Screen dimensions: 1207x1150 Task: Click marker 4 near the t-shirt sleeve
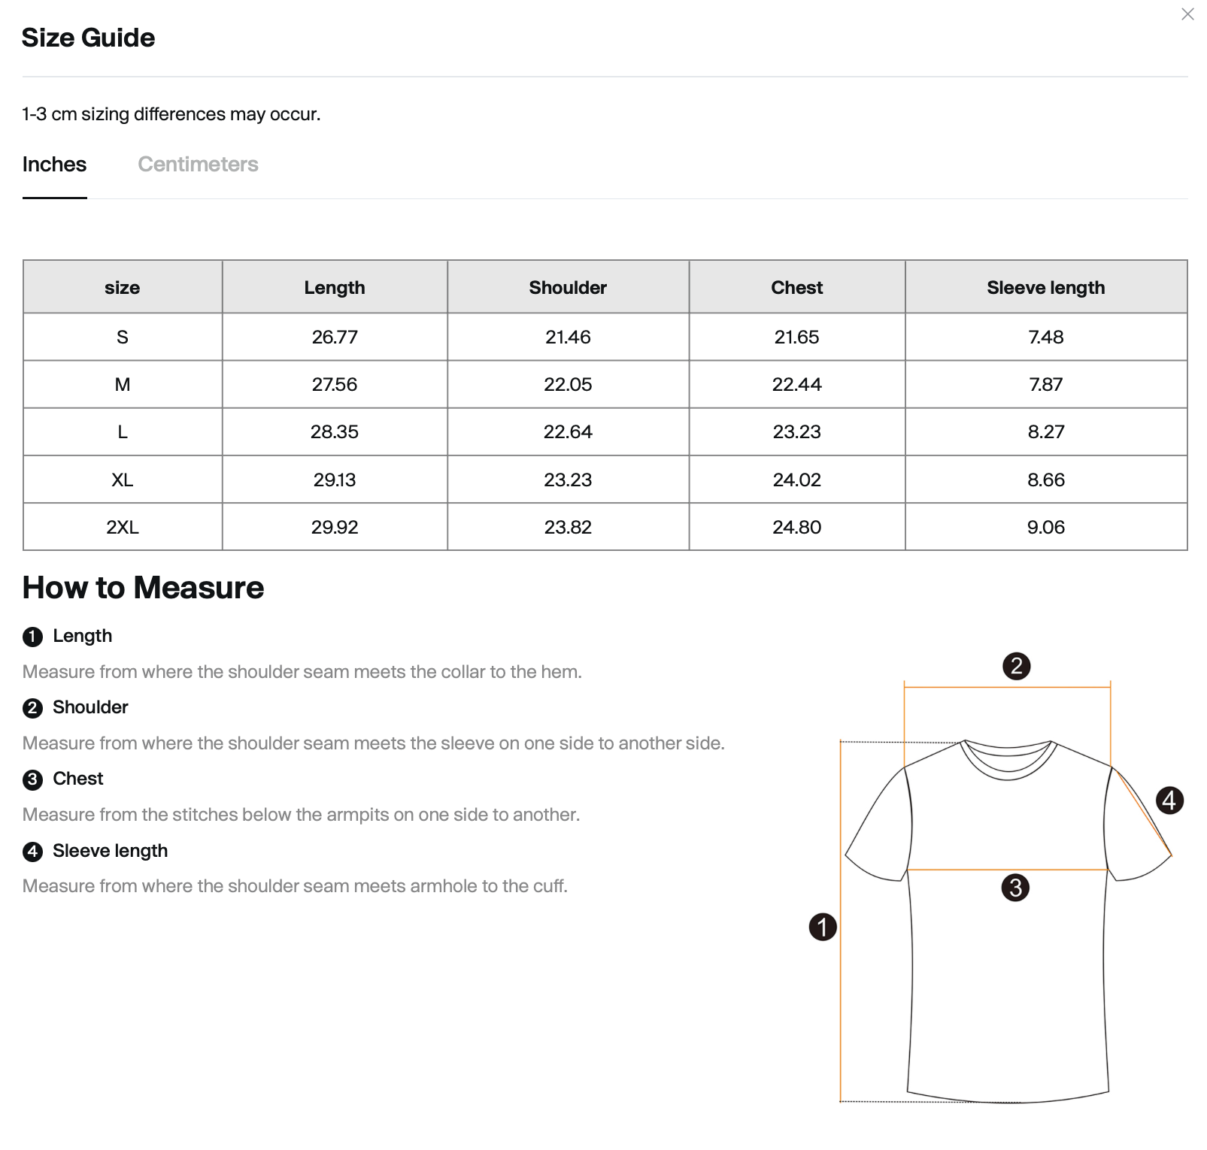[1169, 800]
